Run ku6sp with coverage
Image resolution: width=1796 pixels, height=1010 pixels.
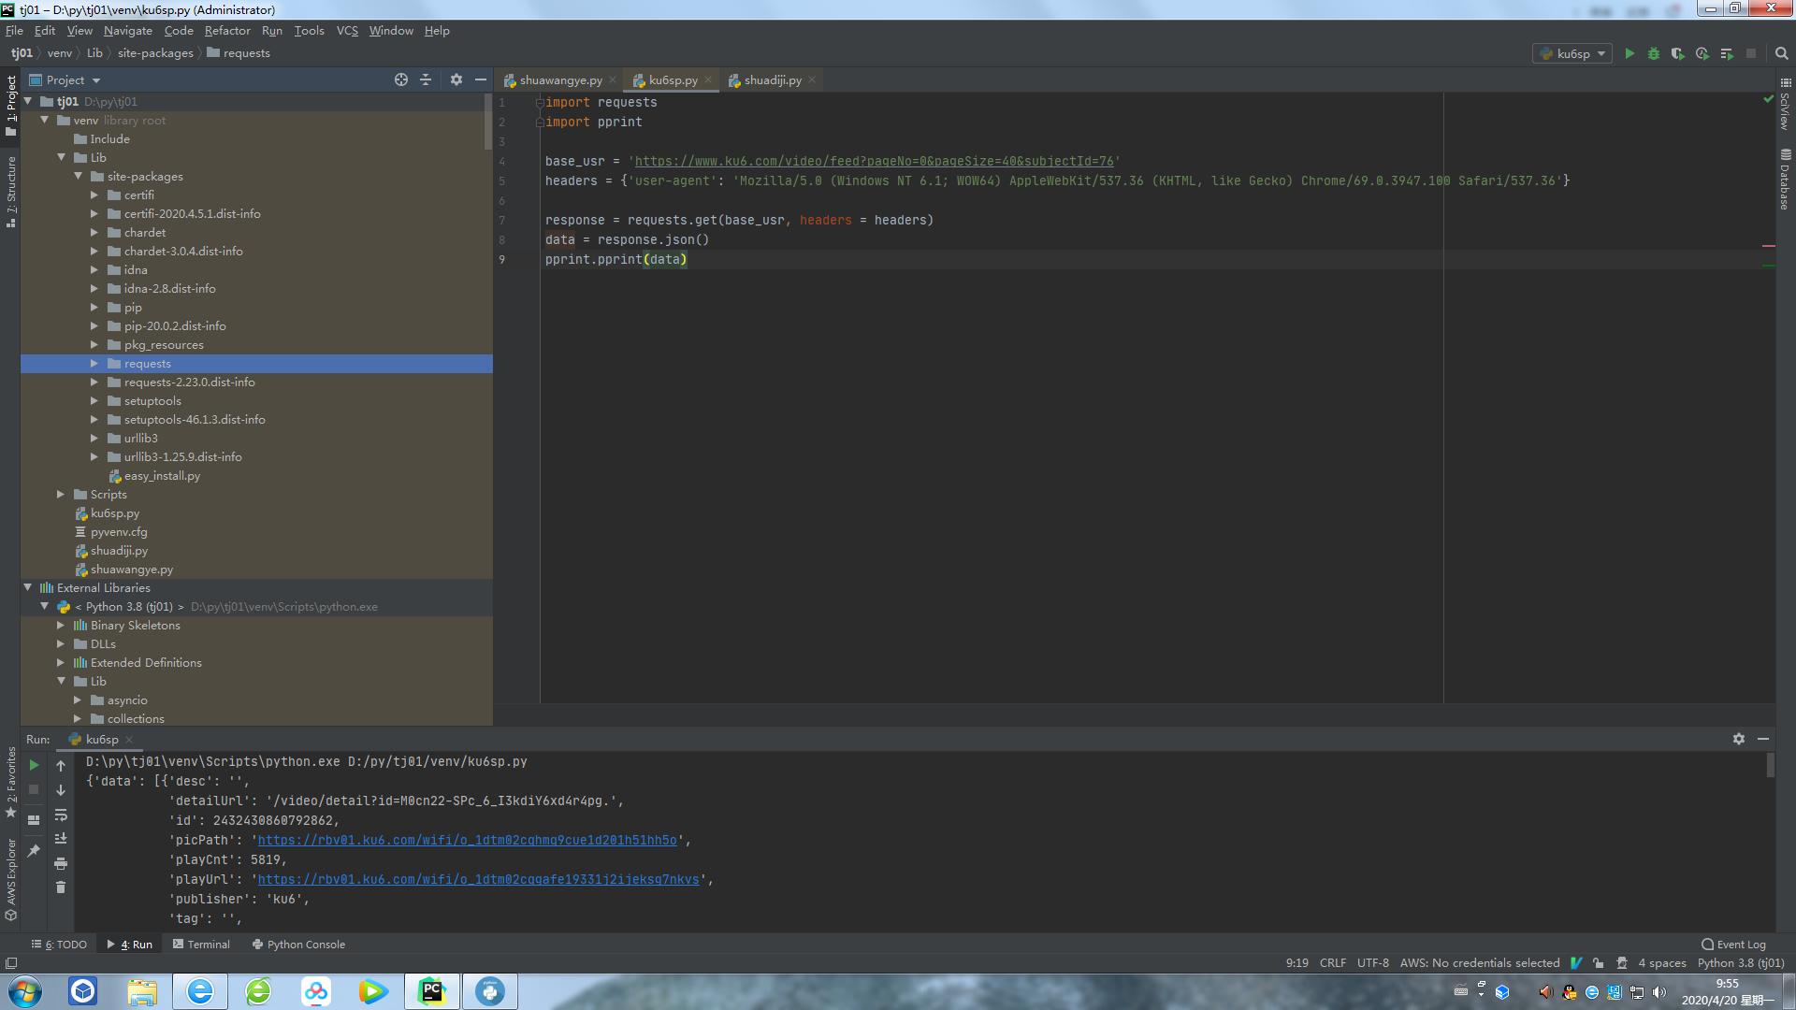(1677, 54)
